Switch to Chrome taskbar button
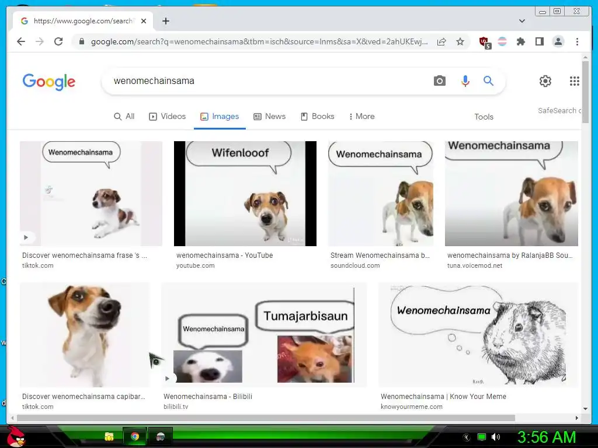 [x=135, y=436]
